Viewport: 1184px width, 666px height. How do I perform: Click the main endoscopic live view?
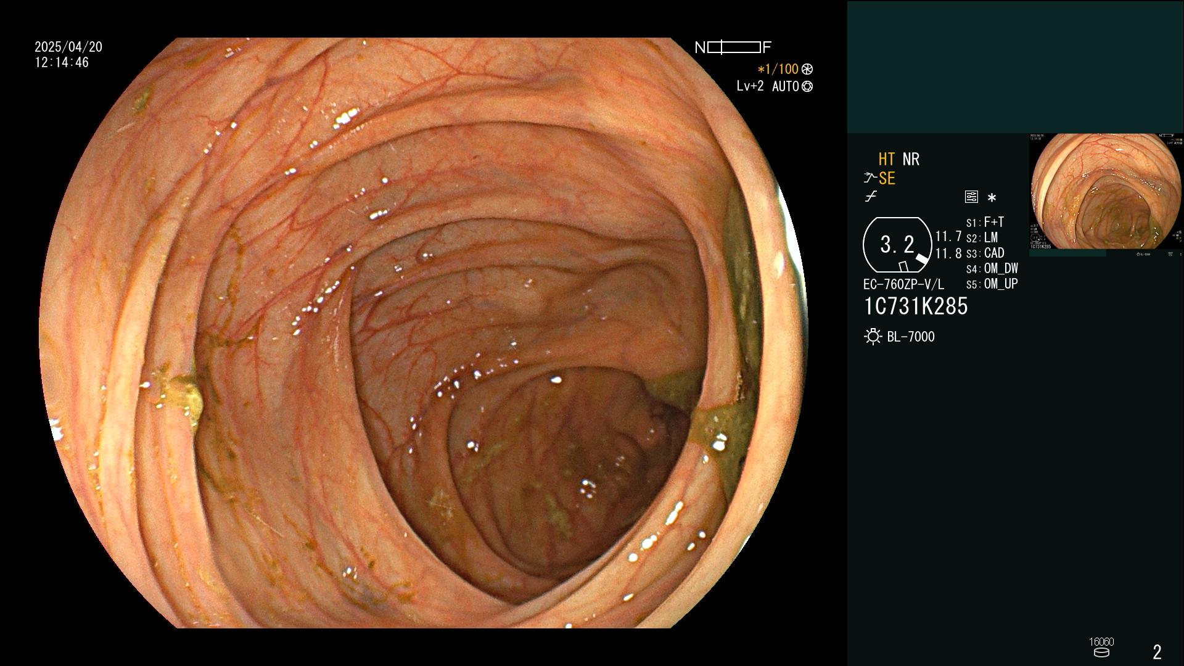tap(423, 333)
